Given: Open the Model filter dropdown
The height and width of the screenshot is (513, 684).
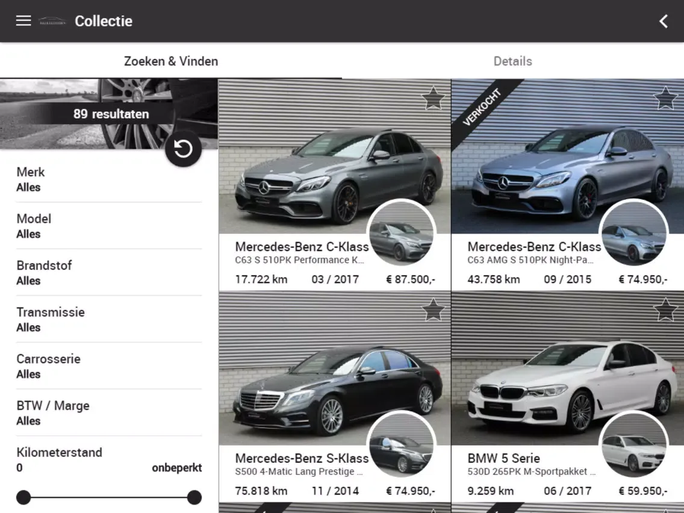Looking at the screenshot, I should point(109,226).
